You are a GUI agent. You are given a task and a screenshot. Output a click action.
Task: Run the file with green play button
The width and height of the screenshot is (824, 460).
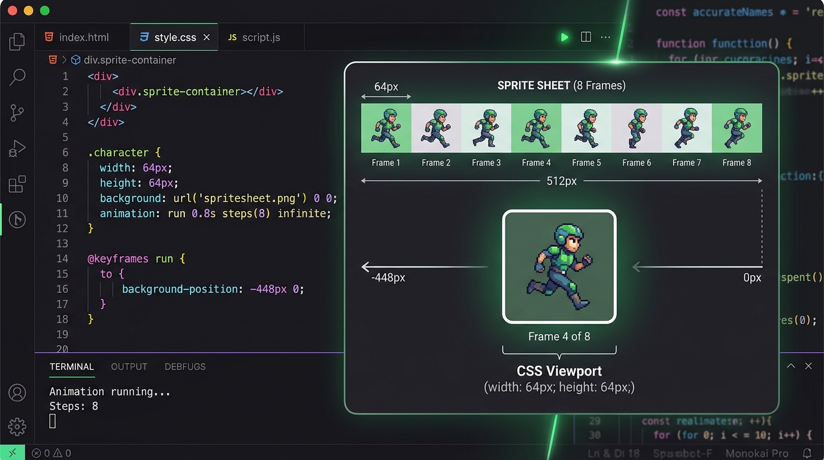point(565,37)
